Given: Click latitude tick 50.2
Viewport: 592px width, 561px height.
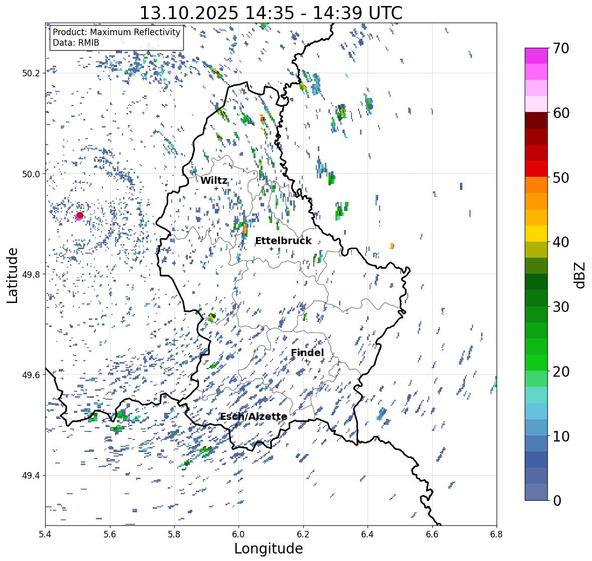Looking at the screenshot, I should [30, 73].
